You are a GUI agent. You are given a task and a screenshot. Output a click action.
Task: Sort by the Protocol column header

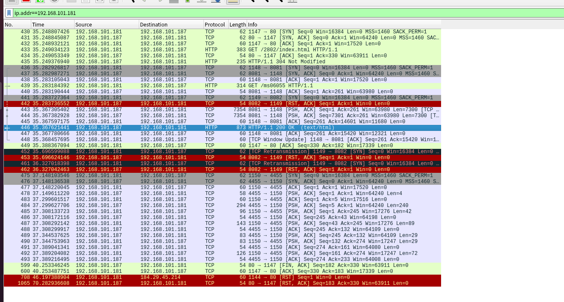point(215,24)
